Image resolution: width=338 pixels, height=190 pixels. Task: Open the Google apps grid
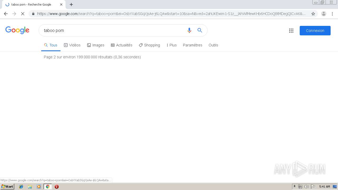(x=291, y=31)
